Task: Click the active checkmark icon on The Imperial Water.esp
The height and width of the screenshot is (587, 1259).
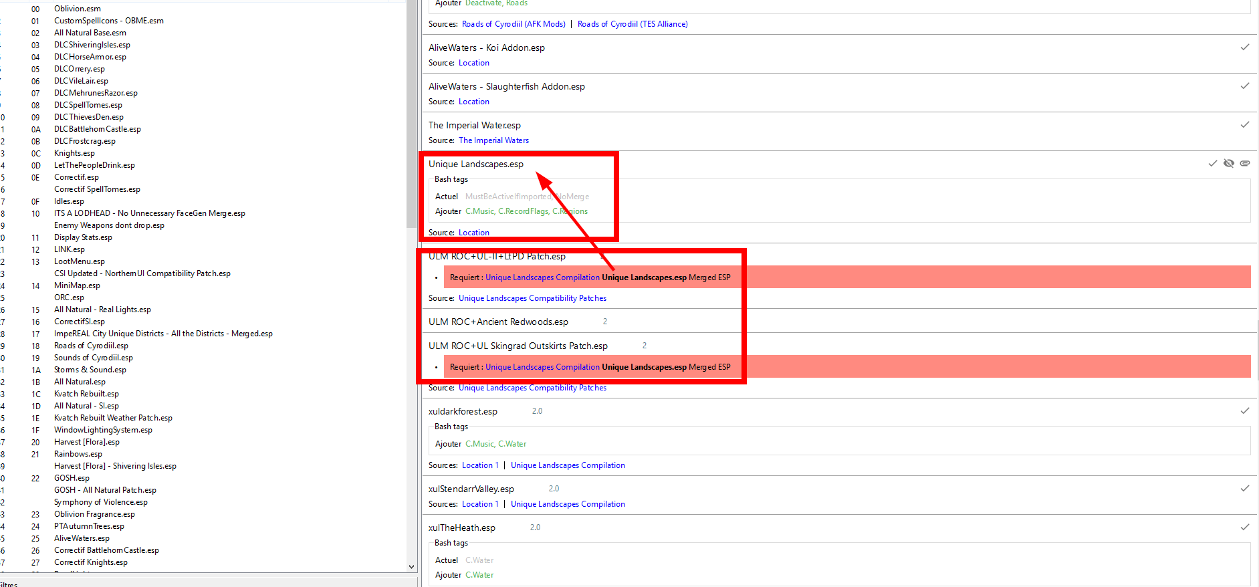Action: pos(1245,125)
